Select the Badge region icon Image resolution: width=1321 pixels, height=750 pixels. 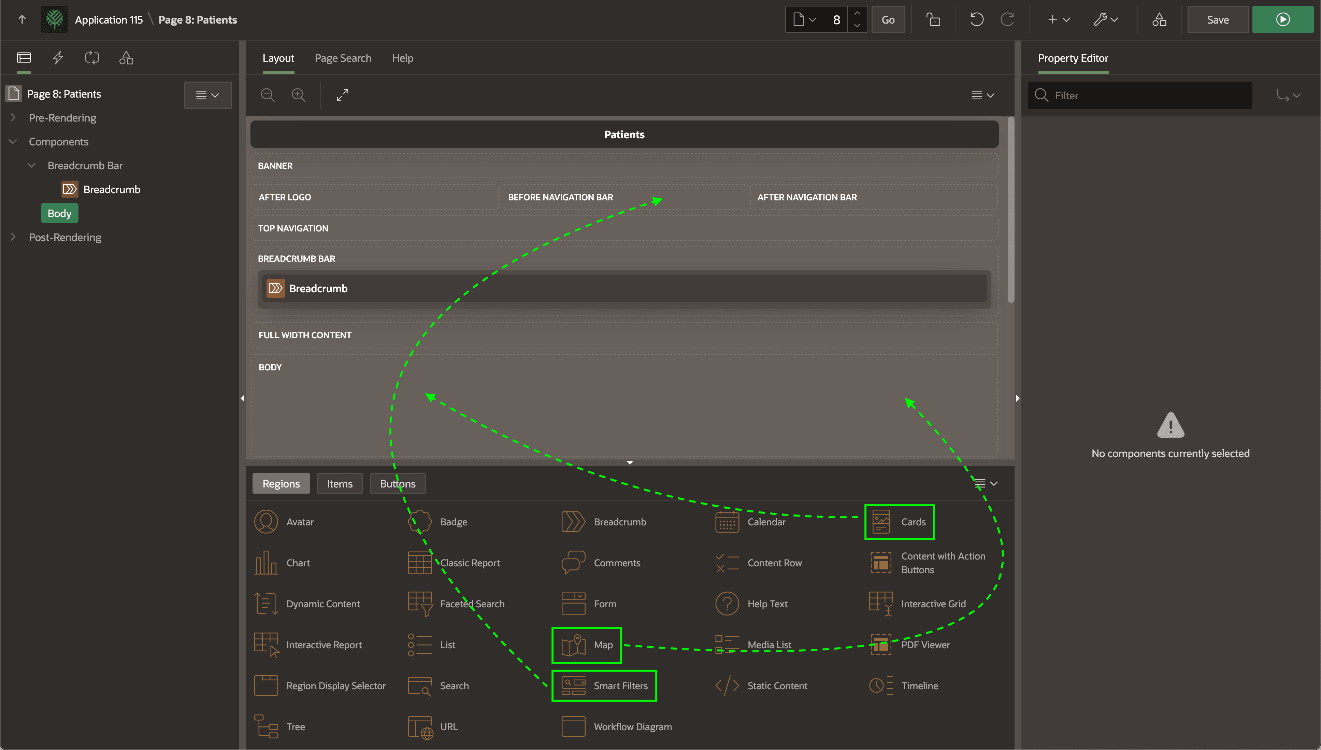pos(420,522)
